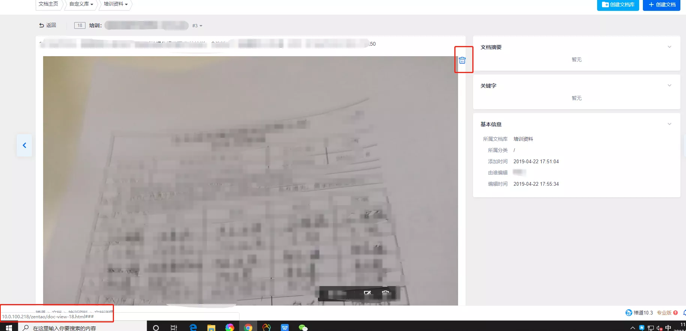This screenshot has height=331, width=686.
Task: Click the 专业版 link in the footer
Action: [x=664, y=313]
